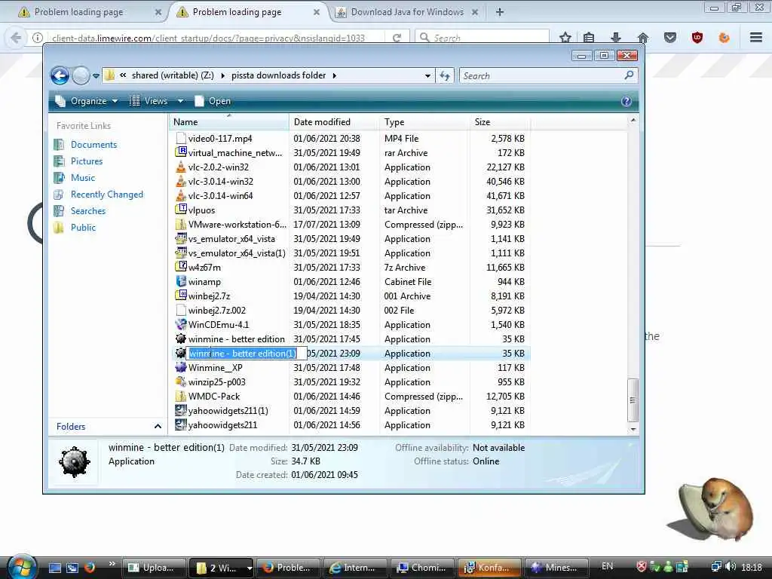Click the Views toolbar button
Screen dimensions: 772x579
[x=149, y=101]
